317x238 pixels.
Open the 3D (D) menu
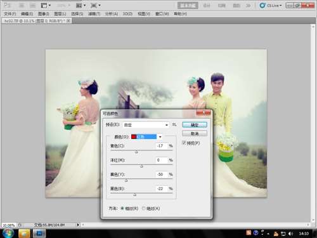(127, 14)
